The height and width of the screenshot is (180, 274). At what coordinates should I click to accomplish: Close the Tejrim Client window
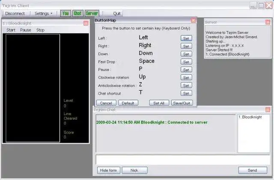pos(269,6)
